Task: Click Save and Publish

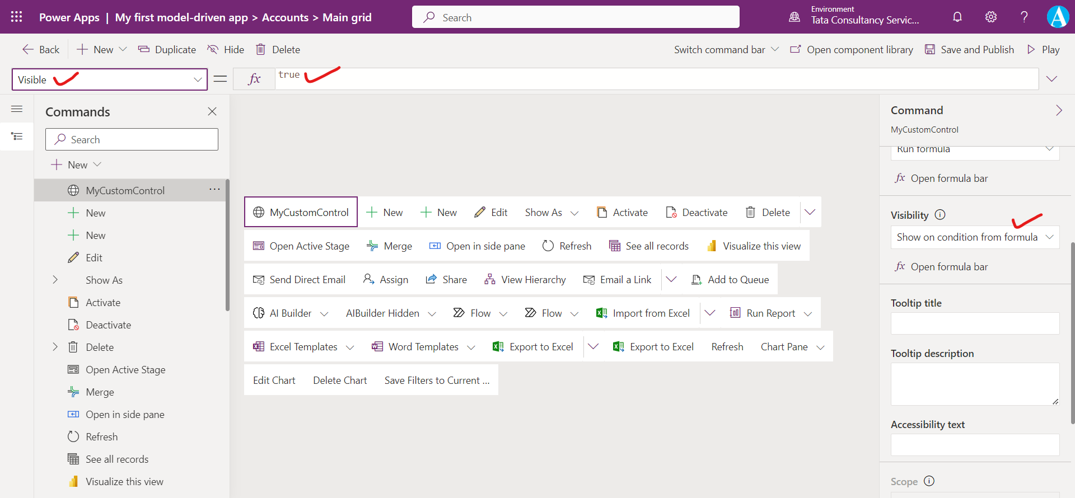Action: click(x=969, y=50)
